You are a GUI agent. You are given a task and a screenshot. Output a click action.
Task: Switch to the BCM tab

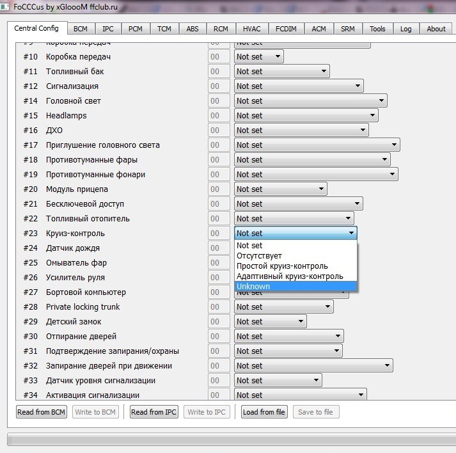81,29
